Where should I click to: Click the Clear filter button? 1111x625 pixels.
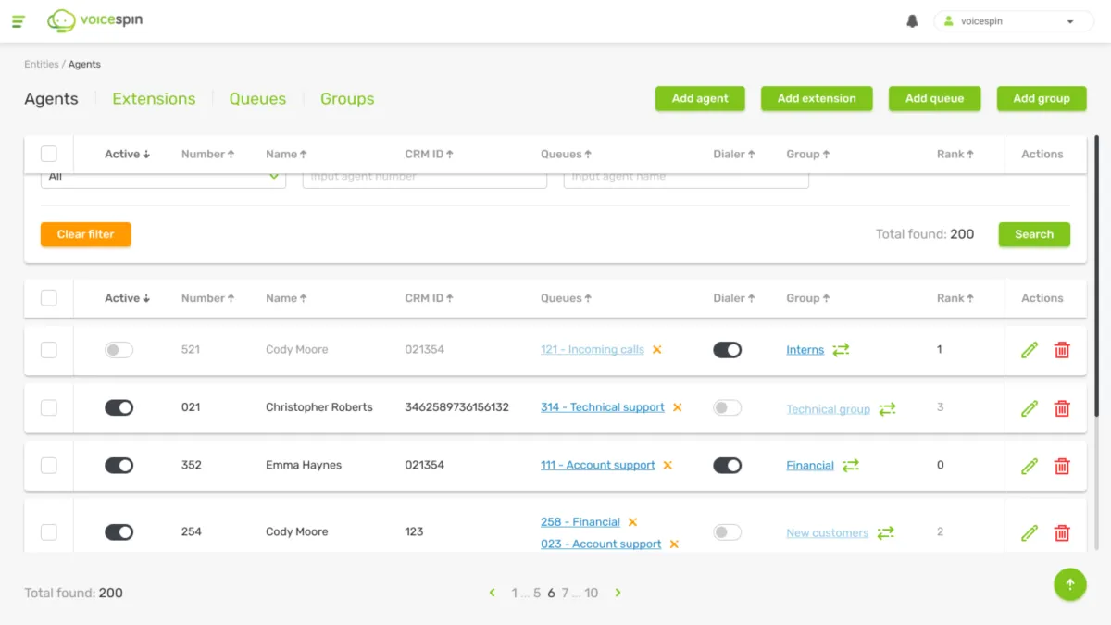[x=85, y=234]
